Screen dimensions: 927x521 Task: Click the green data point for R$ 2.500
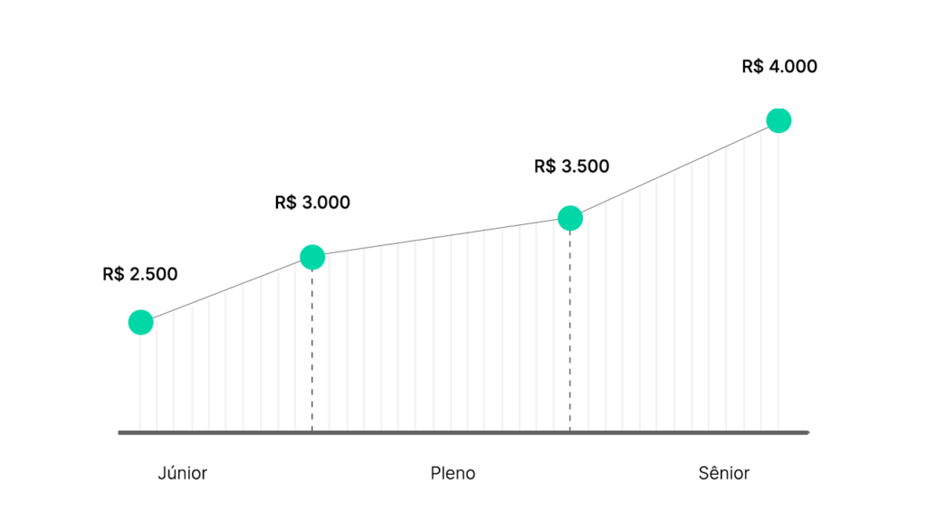pos(140,323)
